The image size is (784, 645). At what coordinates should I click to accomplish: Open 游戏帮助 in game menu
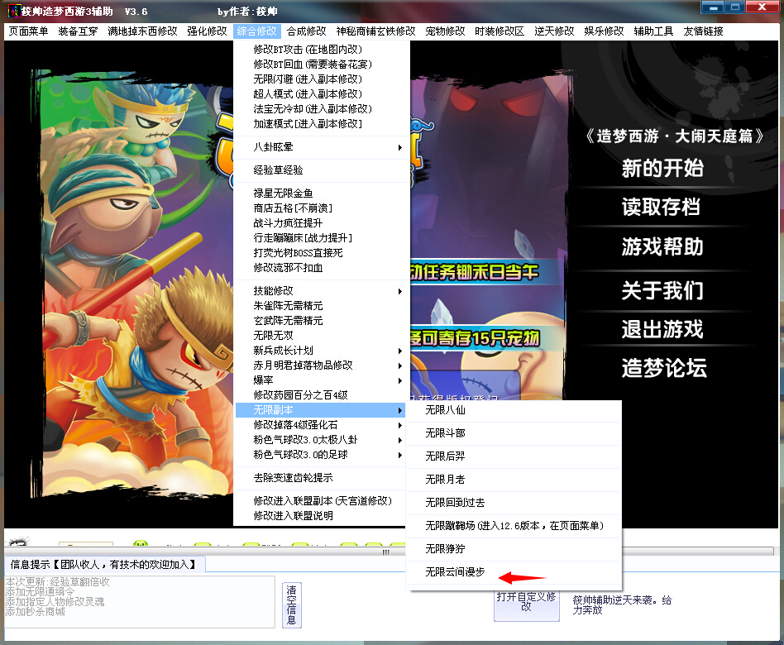(662, 246)
